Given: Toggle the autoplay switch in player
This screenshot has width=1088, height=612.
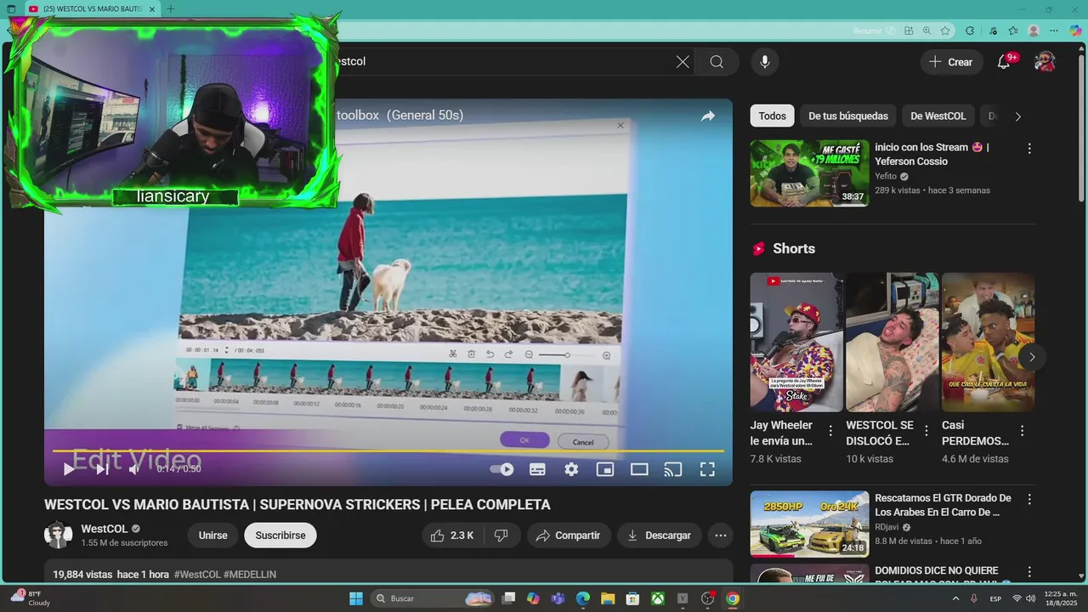Looking at the screenshot, I should 502,469.
